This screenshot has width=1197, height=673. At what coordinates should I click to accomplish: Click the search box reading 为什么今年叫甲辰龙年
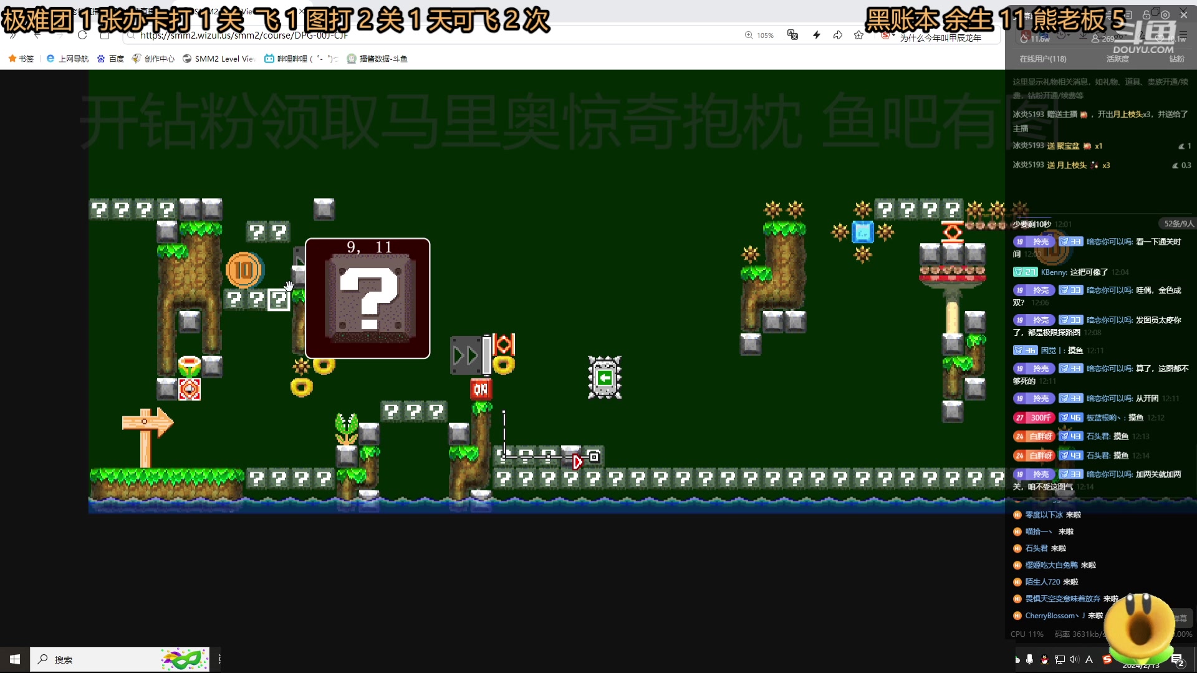tap(940, 38)
